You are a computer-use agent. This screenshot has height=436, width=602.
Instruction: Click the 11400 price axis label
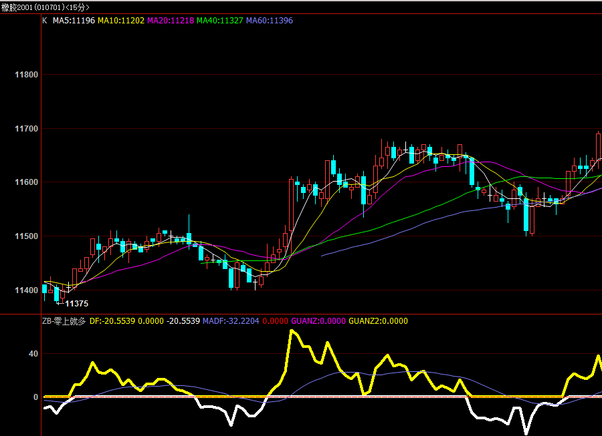(27, 290)
